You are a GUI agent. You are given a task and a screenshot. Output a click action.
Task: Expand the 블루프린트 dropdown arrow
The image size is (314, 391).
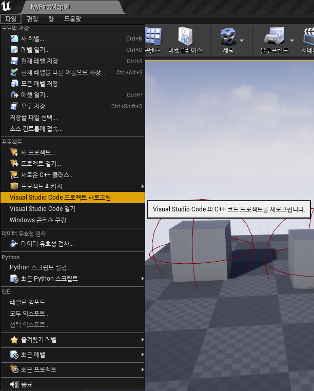click(292, 41)
